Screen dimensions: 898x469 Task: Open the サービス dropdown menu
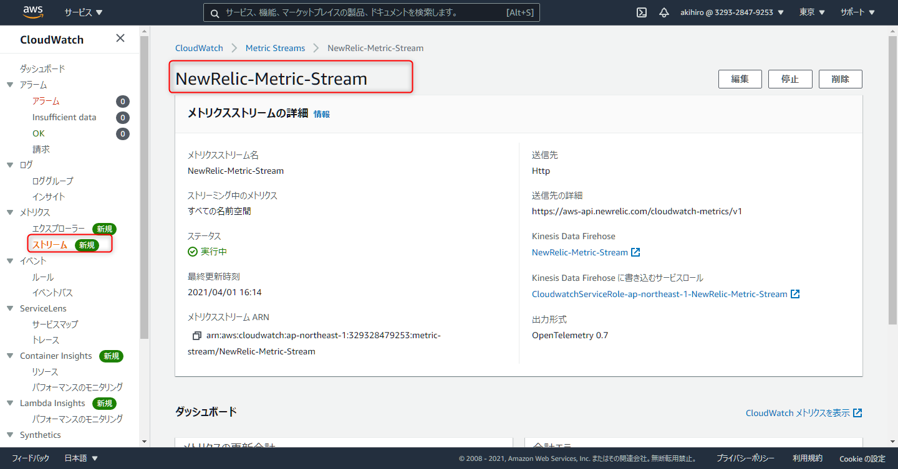point(84,12)
